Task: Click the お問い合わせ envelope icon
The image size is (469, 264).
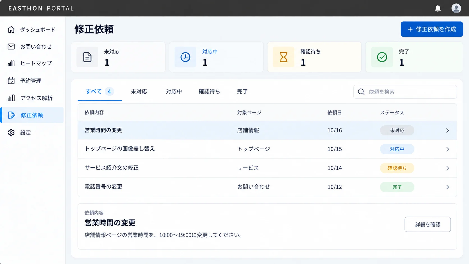Action: (x=11, y=47)
